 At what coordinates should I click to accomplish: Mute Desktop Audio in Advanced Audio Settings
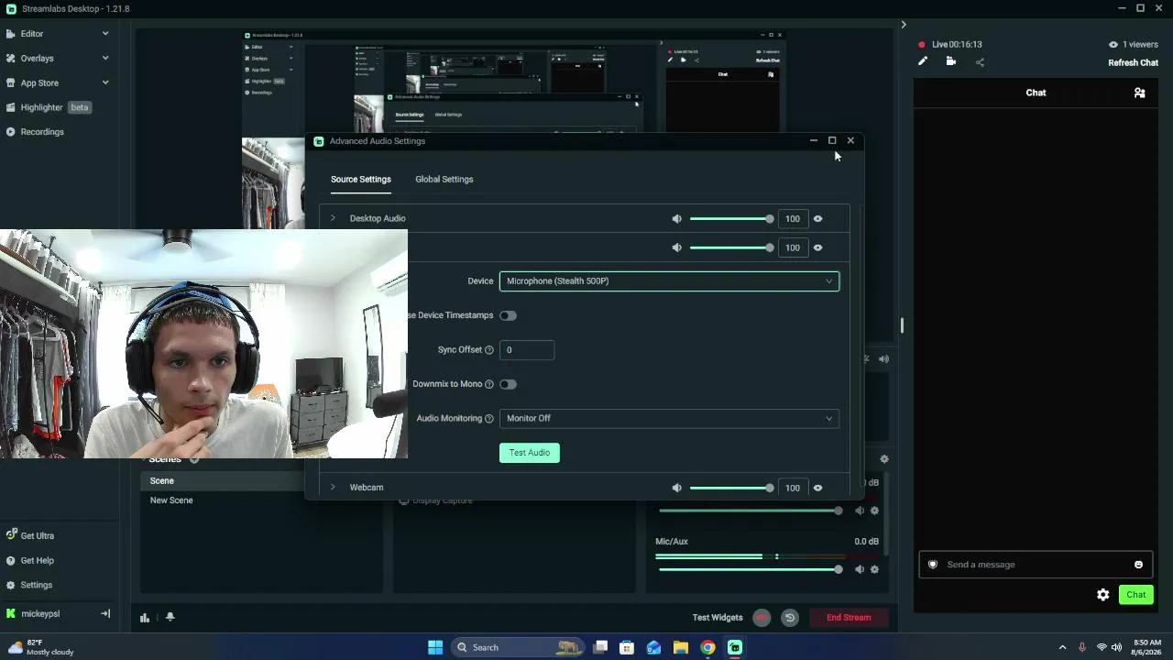click(676, 219)
